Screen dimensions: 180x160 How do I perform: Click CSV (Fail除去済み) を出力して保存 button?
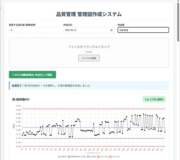[32, 75]
